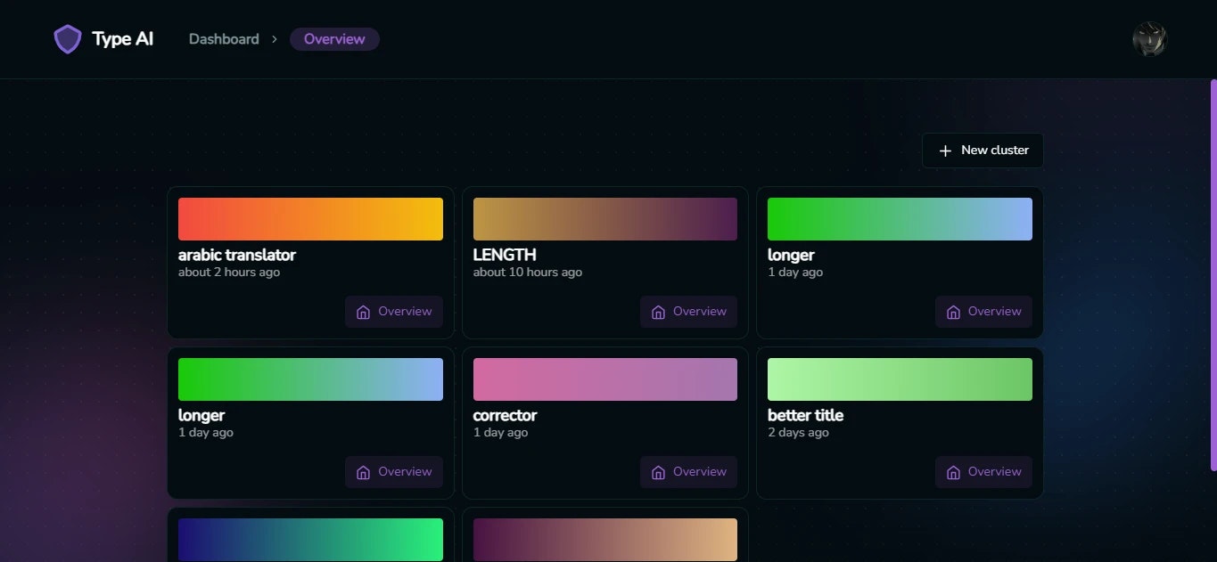Open Overview for arabic translator

[394, 312]
